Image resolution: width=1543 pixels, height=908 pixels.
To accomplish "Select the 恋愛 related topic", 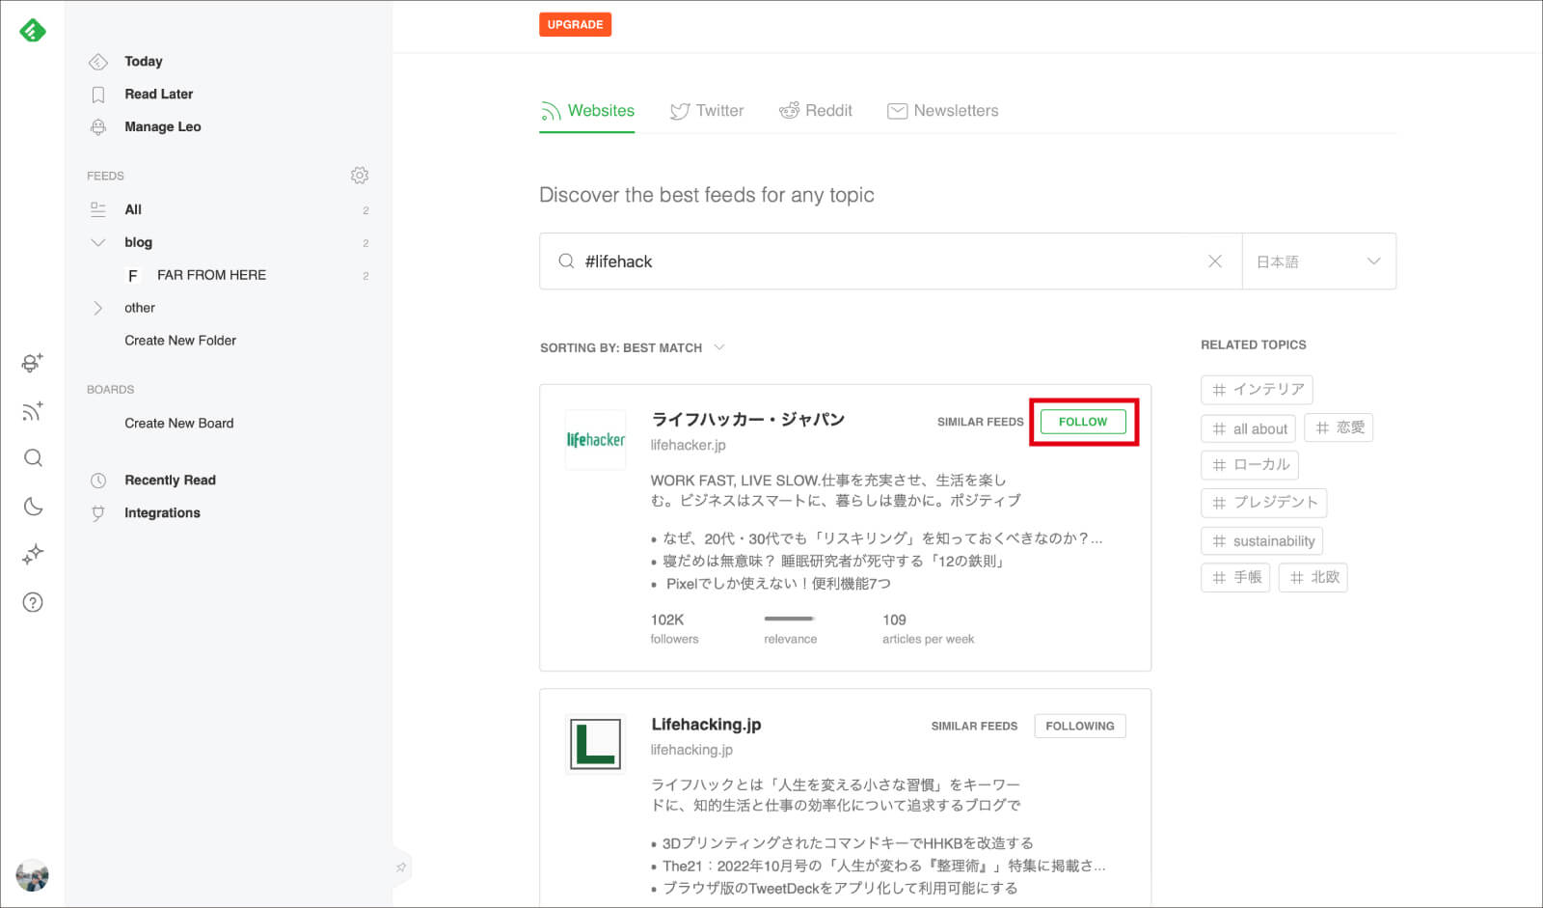I will point(1339,427).
